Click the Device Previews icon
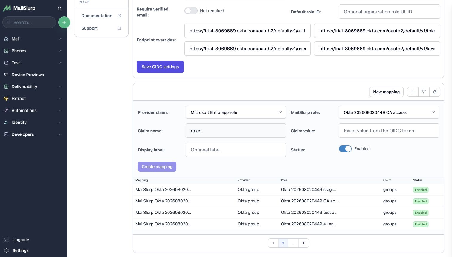 coord(6,75)
